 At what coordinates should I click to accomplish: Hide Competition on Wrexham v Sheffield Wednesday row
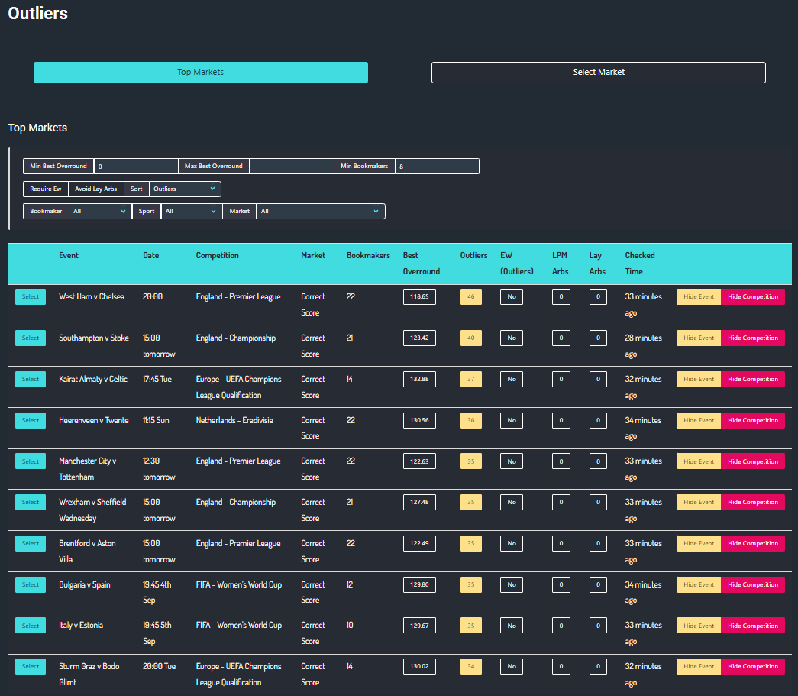753,502
